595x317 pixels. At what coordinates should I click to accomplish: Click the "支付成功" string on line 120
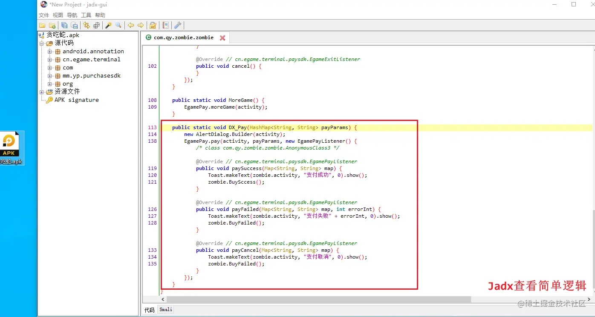317,175
